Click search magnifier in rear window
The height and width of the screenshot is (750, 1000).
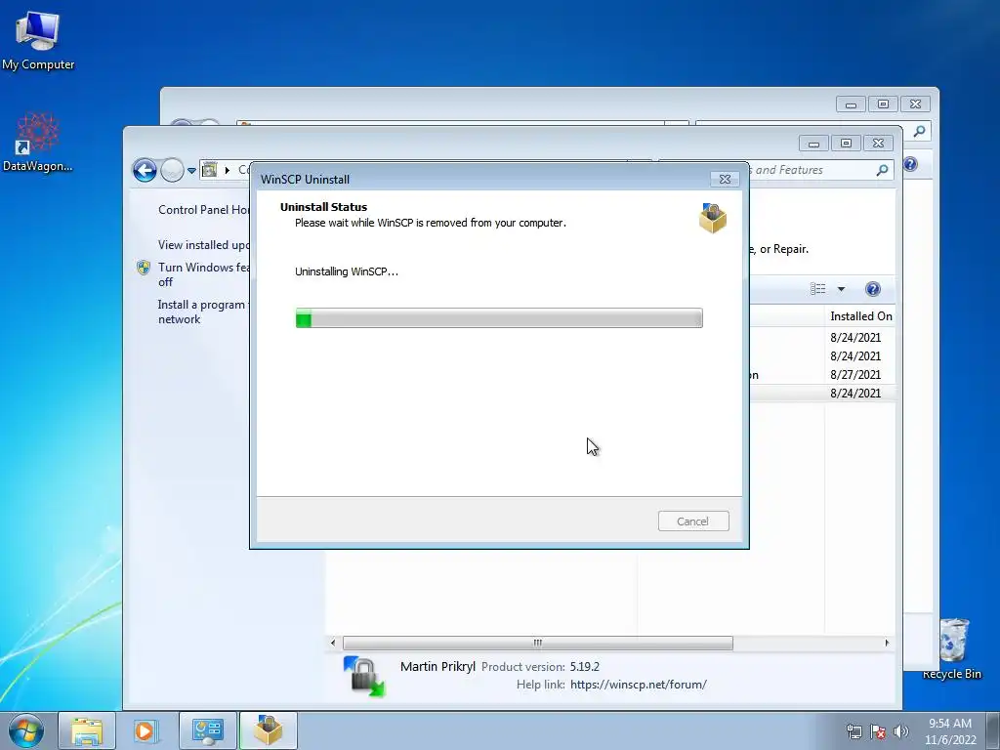click(x=919, y=132)
